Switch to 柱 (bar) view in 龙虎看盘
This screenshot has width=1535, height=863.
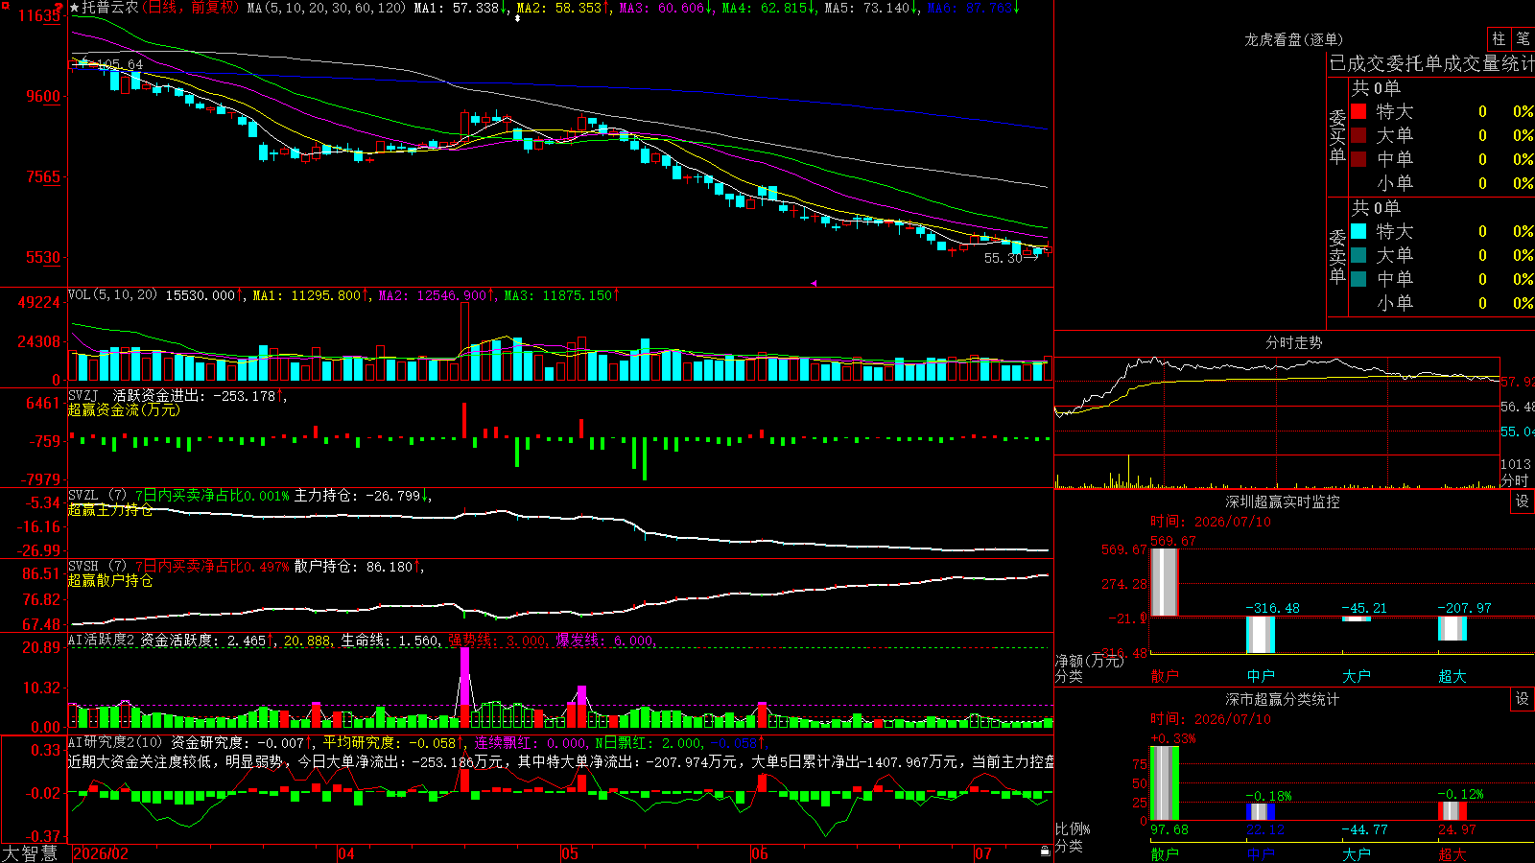pos(1499,39)
